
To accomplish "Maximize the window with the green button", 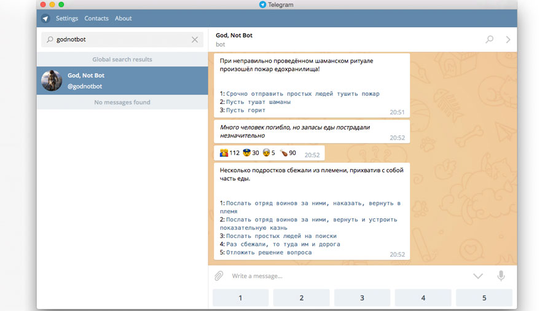I will [61, 4].
